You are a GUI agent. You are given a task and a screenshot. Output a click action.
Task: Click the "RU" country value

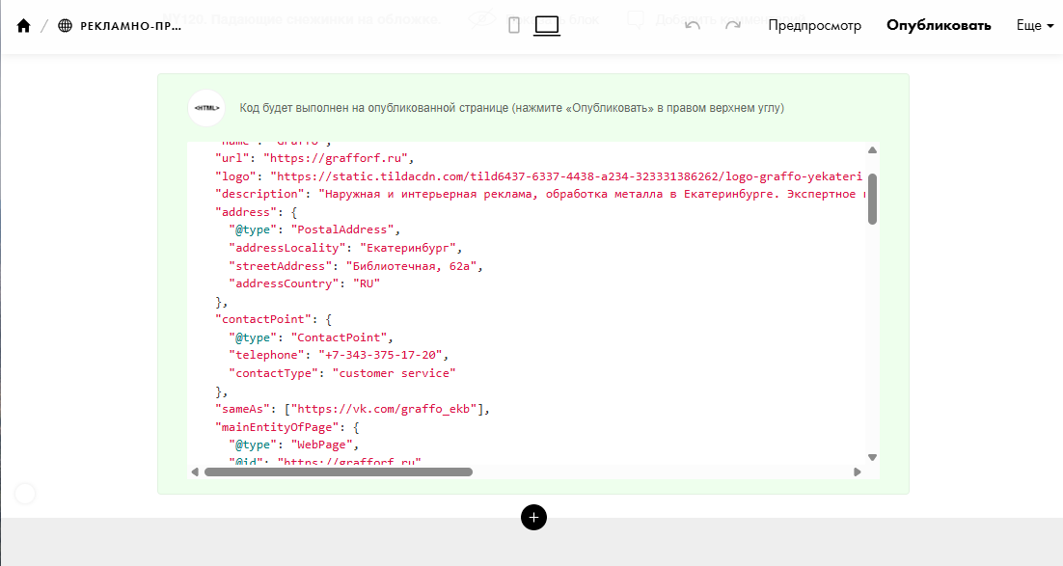coord(367,283)
